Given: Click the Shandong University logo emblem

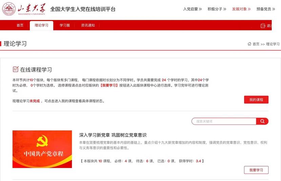Looking at the screenshot, I should point(9,9).
